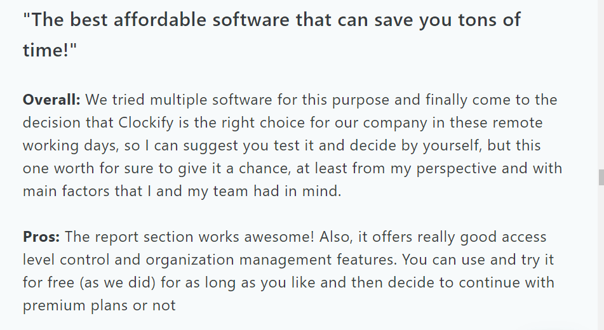Click the bold 'Pros:' label

(41, 237)
